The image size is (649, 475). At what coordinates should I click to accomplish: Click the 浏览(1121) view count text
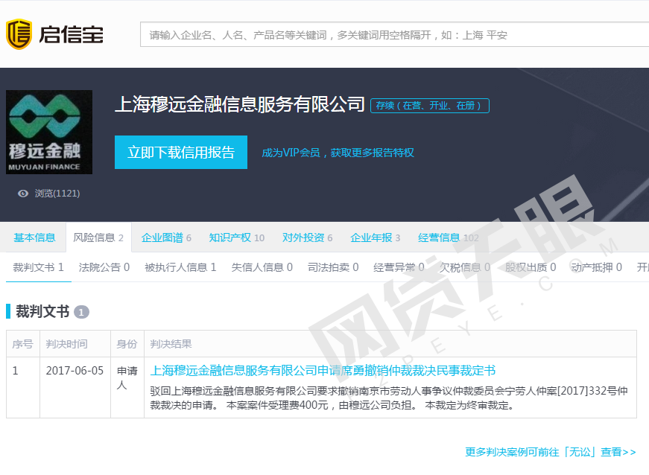pos(57,193)
